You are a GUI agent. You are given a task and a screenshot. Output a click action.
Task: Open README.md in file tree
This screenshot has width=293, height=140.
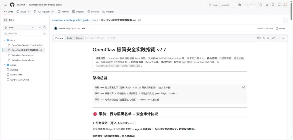coord(16,75)
